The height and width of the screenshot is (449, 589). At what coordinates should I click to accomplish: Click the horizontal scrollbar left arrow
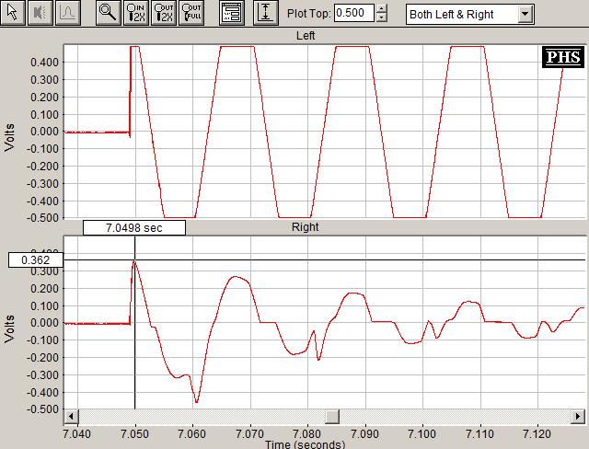[71, 417]
